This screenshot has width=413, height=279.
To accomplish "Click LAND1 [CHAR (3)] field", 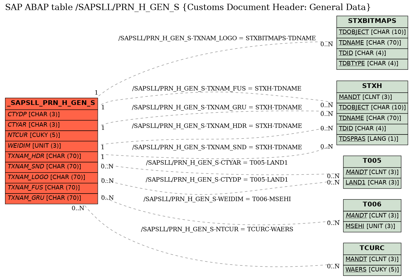I will [x=372, y=183].
